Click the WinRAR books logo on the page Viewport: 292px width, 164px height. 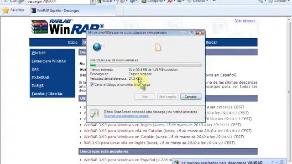click(40, 27)
